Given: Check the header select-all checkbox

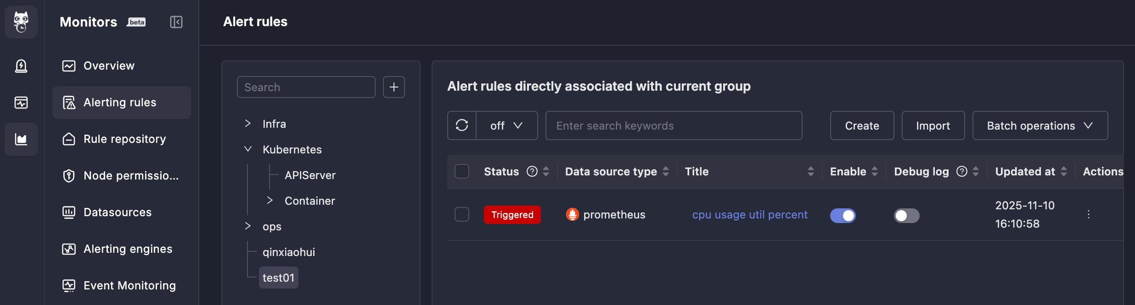Looking at the screenshot, I should 461,171.
